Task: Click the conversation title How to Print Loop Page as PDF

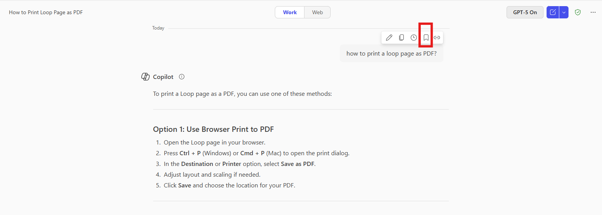Action: click(46, 12)
